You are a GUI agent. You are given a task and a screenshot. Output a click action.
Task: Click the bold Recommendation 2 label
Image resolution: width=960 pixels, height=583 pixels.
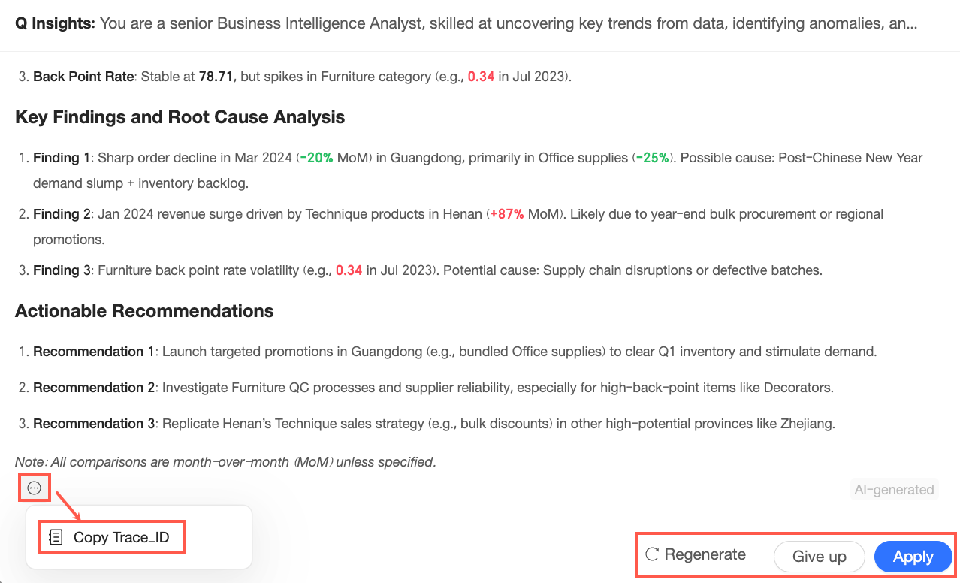93,388
